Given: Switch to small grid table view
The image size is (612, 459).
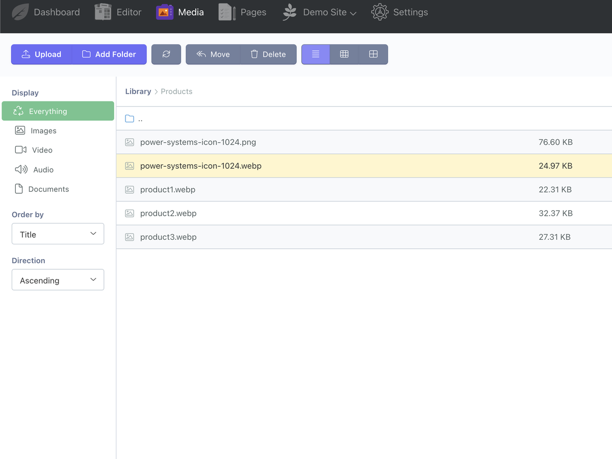Looking at the screenshot, I should tap(344, 55).
